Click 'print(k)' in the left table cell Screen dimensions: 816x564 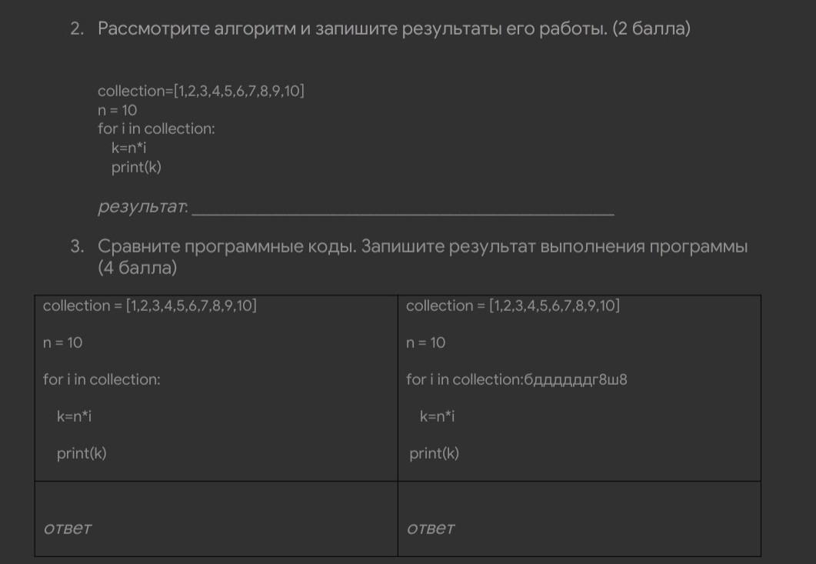point(82,453)
